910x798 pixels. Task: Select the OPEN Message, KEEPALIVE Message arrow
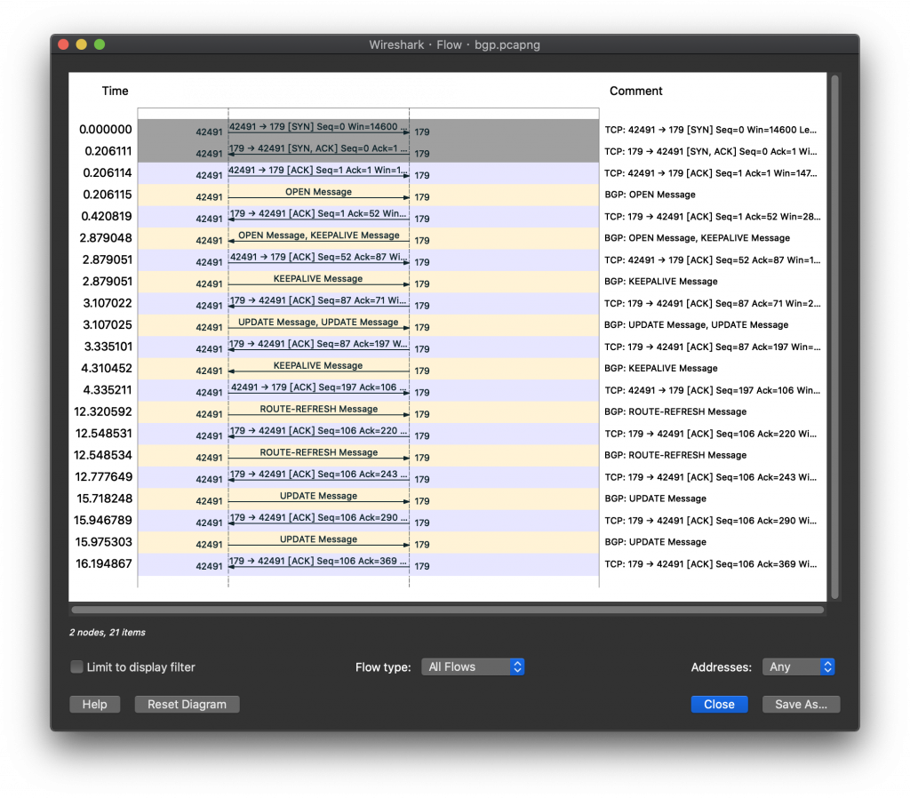319,238
